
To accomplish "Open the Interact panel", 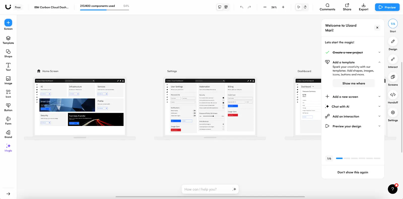I will click(393, 61).
